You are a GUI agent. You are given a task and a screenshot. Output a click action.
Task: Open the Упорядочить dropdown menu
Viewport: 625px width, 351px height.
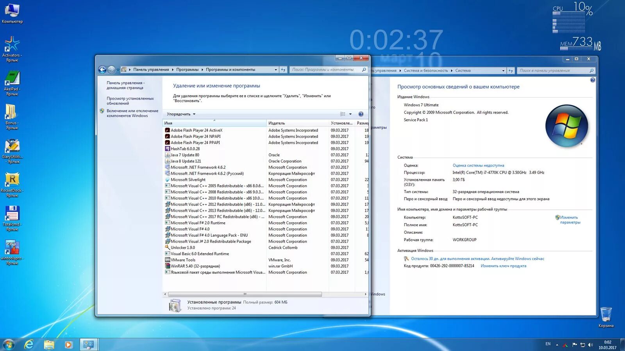pos(181,114)
